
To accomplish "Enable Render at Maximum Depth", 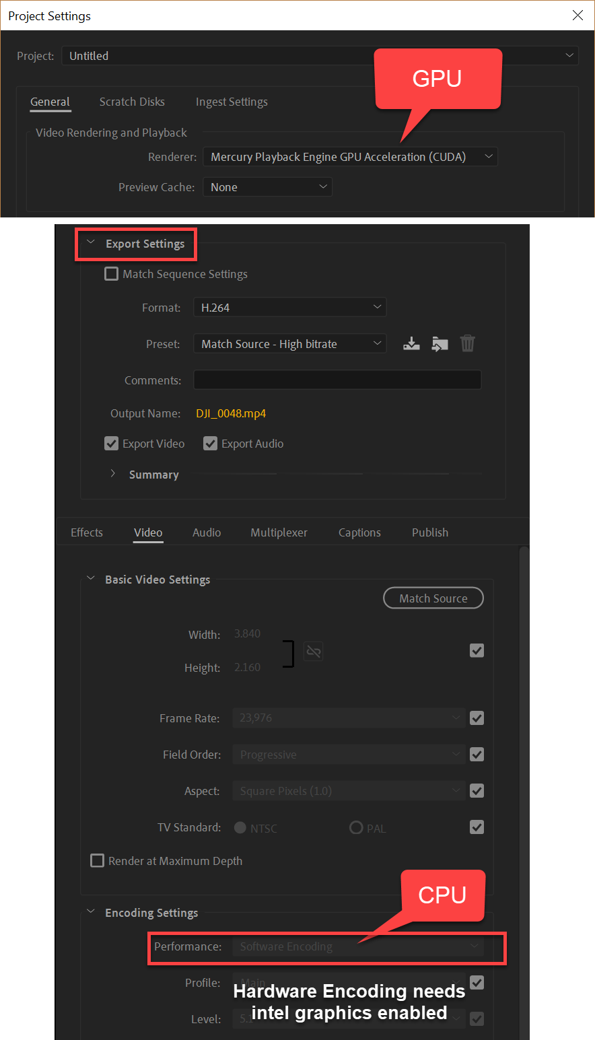I will pos(97,860).
